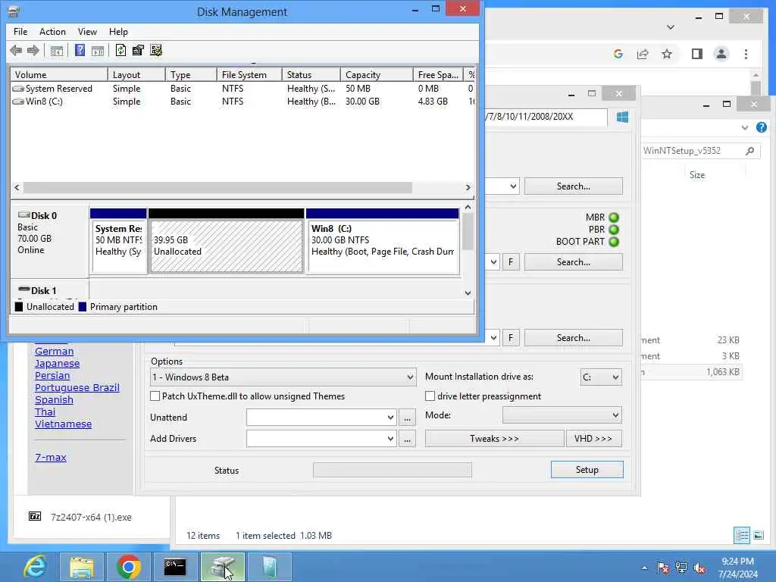Toggle the Show/Hide Action Pane toolbar icon

98,50
